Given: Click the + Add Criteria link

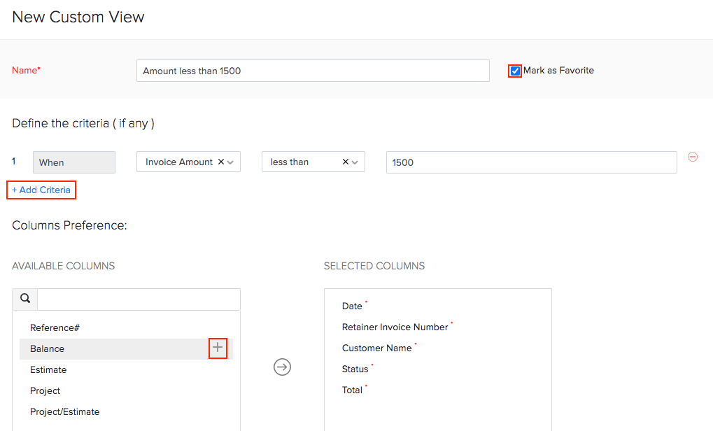Looking at the screenshot, I should [x=41, y=190].
